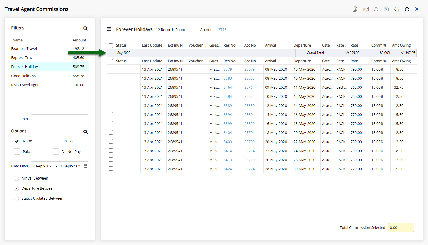This screenshot has width=428, height=245.
Task: Click the Bed rate type cell
Action: pyautogui.click(x=341, y=87)
